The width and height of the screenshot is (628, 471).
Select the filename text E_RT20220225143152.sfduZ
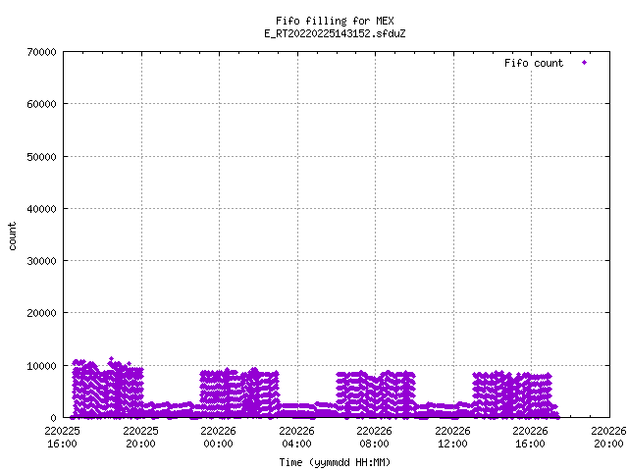[x=335, y=33]
